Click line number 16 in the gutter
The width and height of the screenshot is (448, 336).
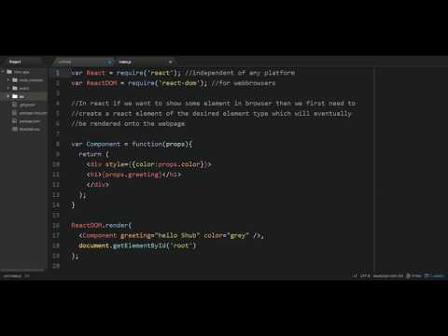point(56,225)
